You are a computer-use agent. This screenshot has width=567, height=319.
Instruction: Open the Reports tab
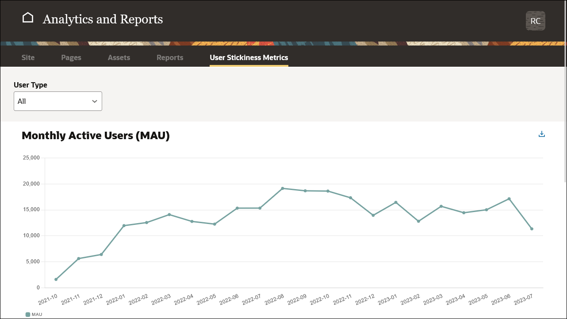[x=170, y=57]
